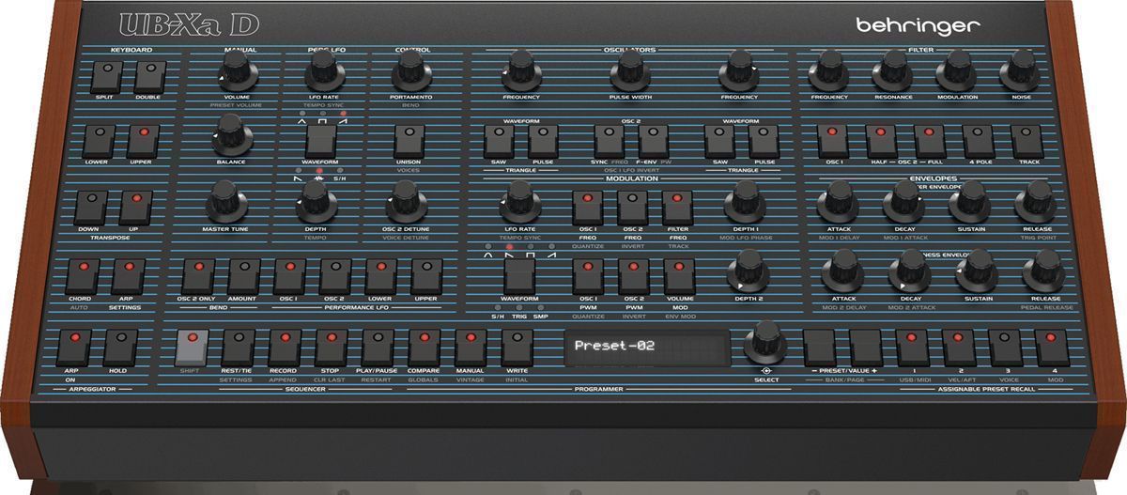Toggle the 4 Pole filter button
Screen dimensions: 1127x495
coord(979,142)
